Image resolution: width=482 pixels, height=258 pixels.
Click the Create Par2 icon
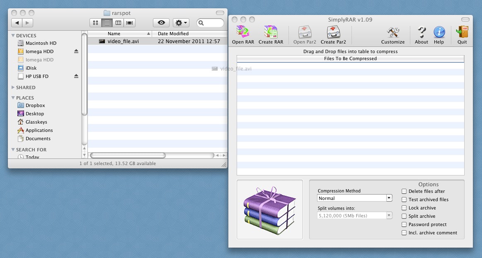333,32
